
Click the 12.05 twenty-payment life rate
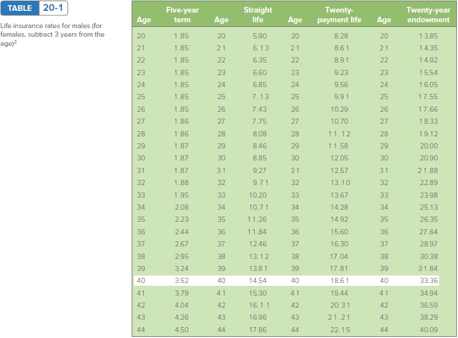(x=340, y=158)
